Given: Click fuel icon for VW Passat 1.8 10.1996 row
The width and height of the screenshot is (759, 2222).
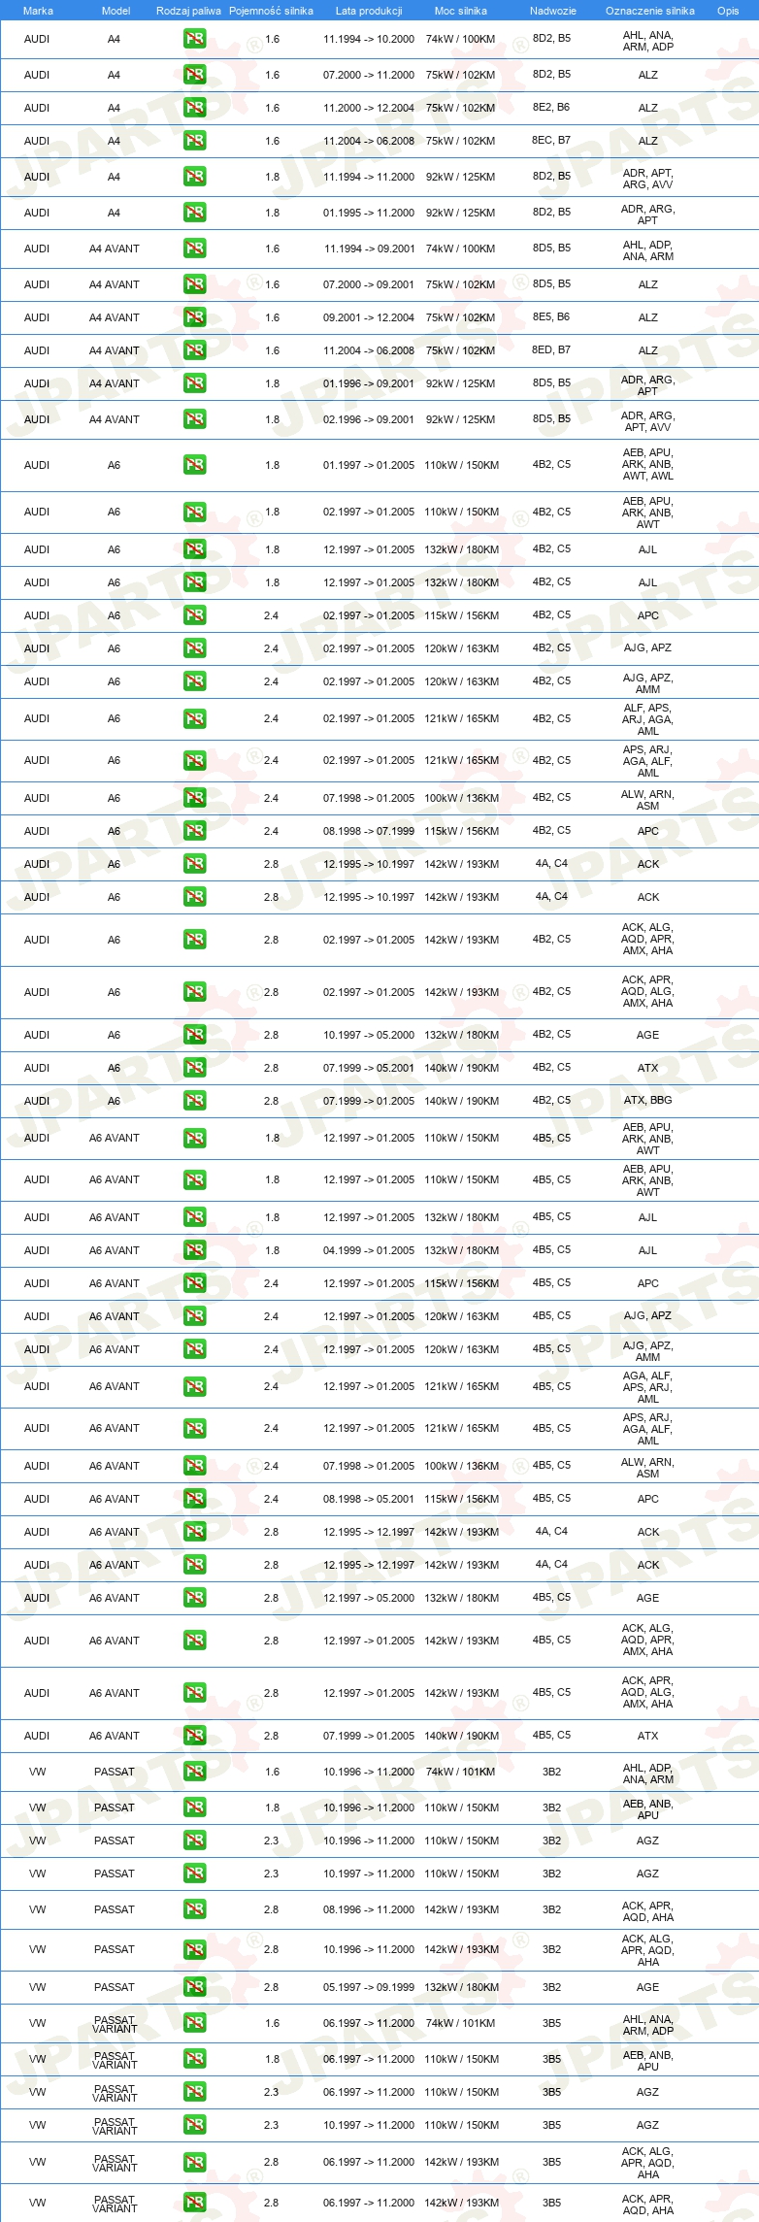Looking at the screenshot, I should coord(194,1807).
